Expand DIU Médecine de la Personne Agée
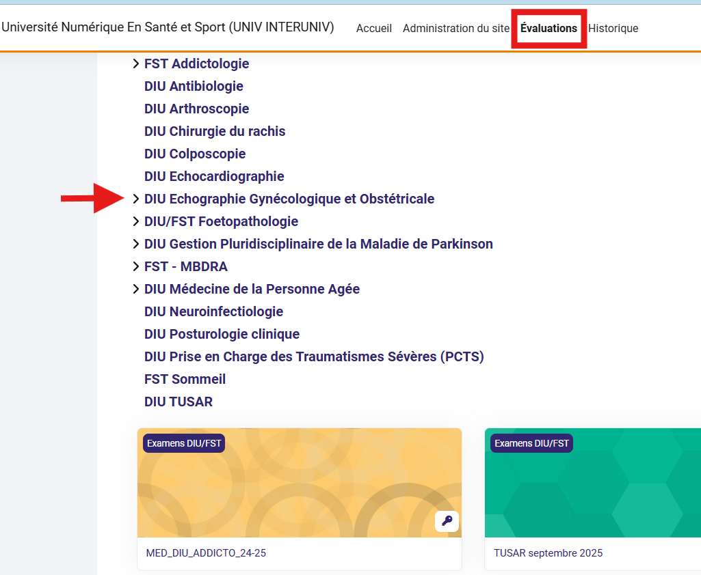 click(135, 290)
